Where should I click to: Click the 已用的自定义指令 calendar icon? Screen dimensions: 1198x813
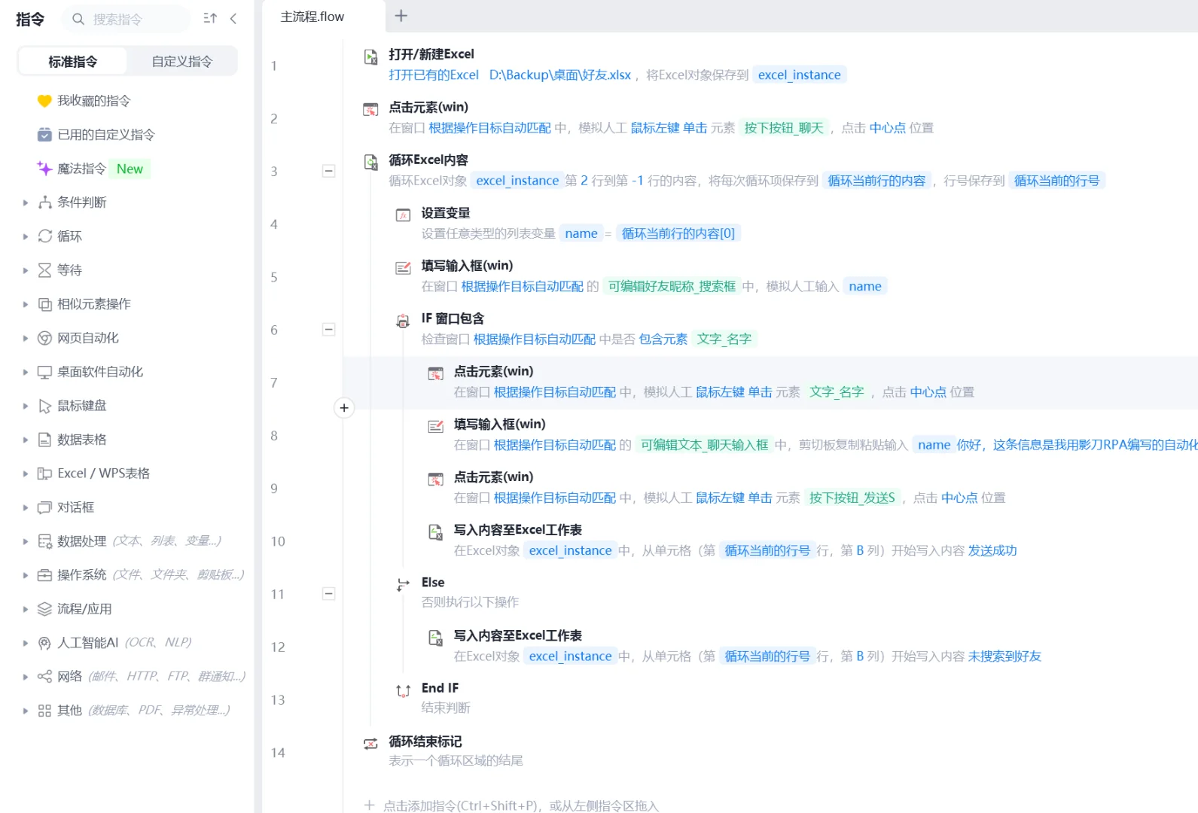44,135
